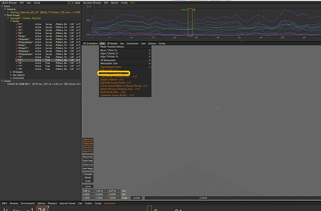
Task: Click Find in Deviation Browser
Action: (132, 3)
